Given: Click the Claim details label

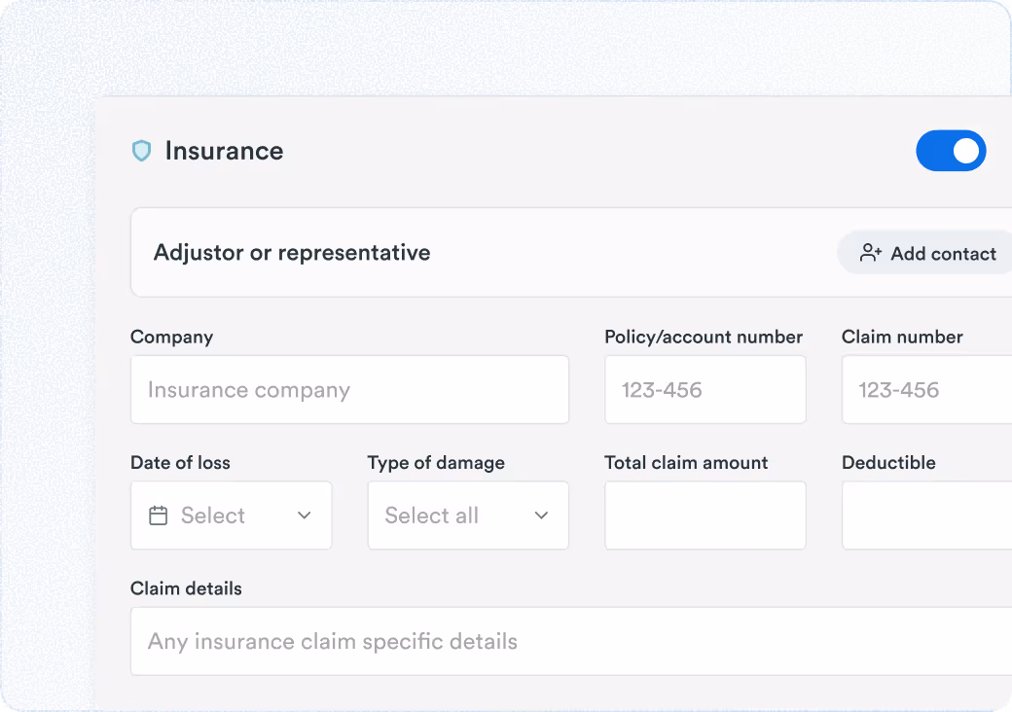Looking at the screenshot, I should [x=186, y=588].
